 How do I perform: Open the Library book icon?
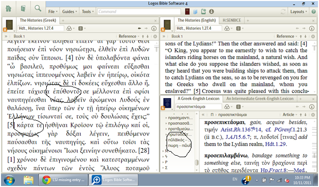[23, 8]
